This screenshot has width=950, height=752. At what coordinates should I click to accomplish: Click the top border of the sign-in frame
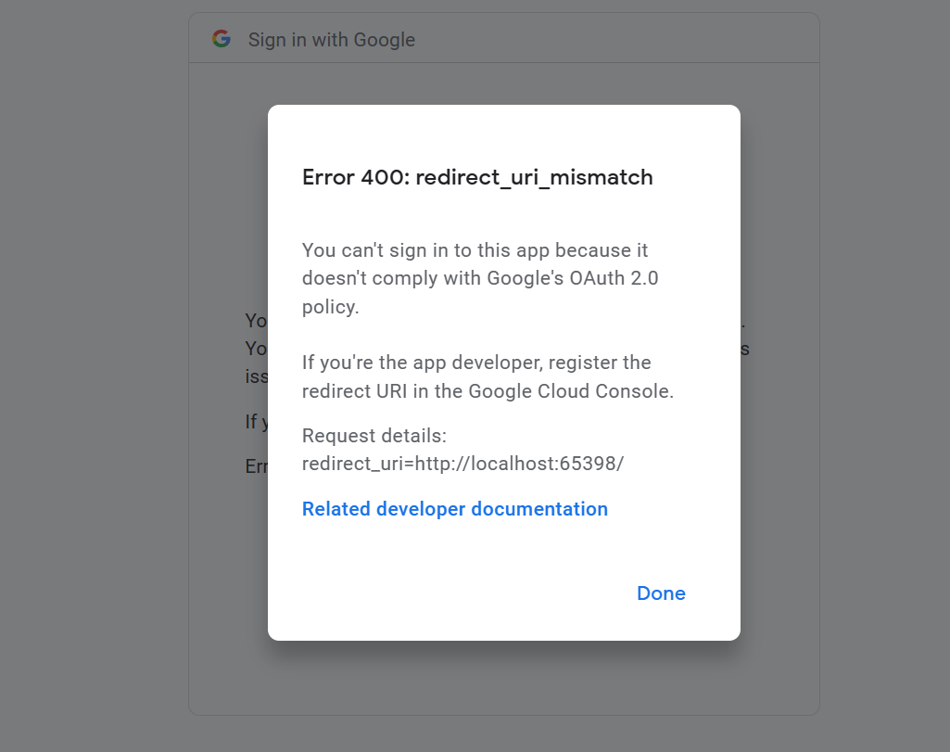coord(503,12)
